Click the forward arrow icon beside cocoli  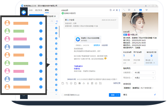point(114,10)
